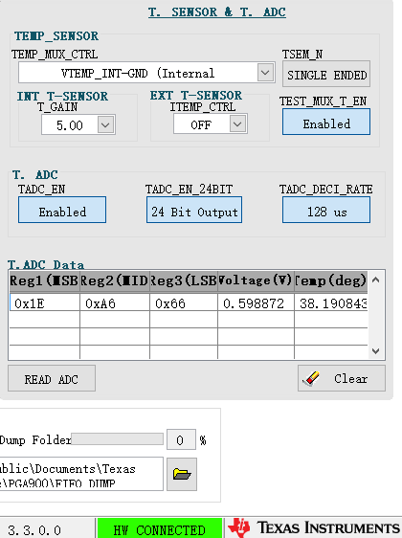Viewport: 402px width, 538px height.
Task: Click the dump folder path field
Action: point(81,474)
